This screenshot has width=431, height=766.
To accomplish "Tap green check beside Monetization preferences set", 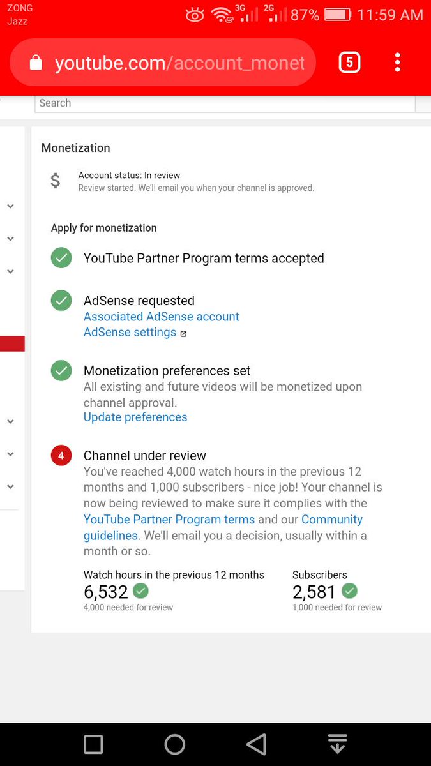I will (x=61, y=370).
